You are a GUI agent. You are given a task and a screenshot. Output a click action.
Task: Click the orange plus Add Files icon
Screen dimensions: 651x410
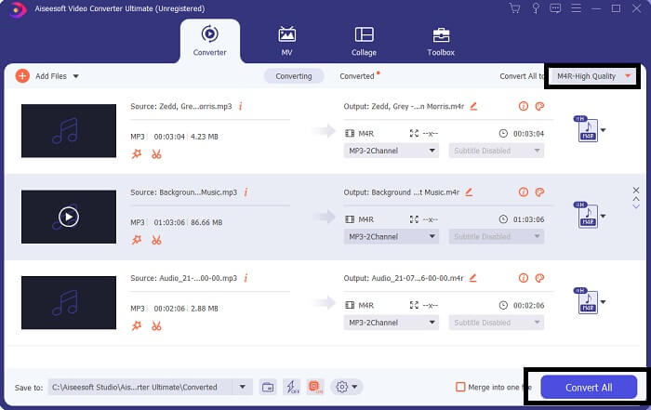click(22, 76)
